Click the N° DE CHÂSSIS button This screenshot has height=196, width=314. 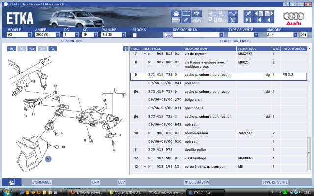(197, 182)
